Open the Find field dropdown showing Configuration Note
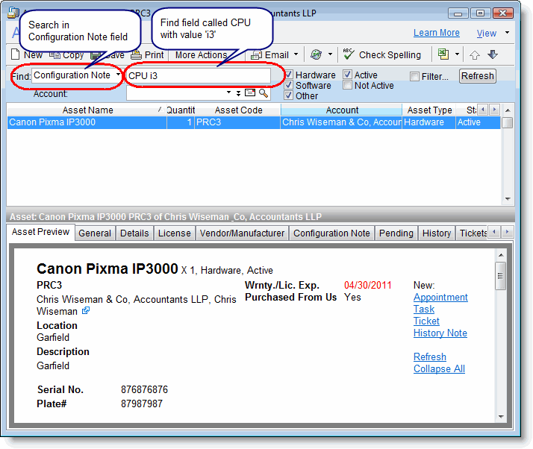The width and height of the screenshot is (533, 449). click(x=118, y=75)
